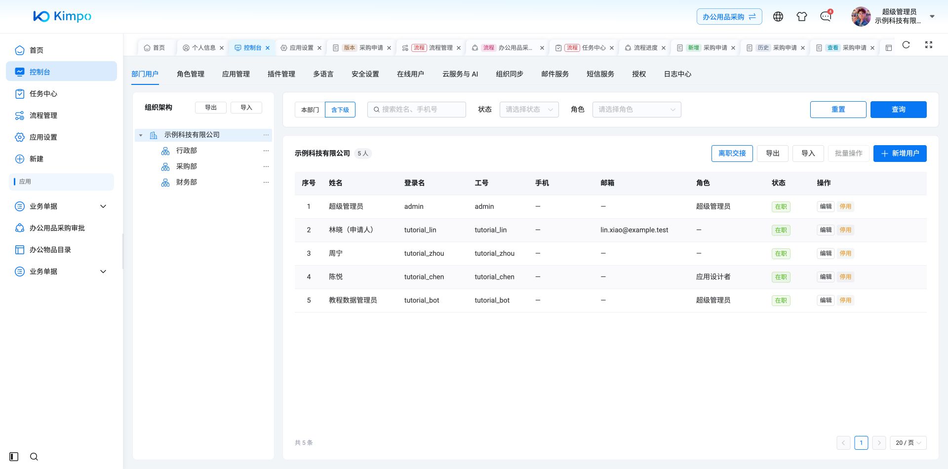Close the 个人信息 page tab
The image size is (948, 469).
(222, 48)
